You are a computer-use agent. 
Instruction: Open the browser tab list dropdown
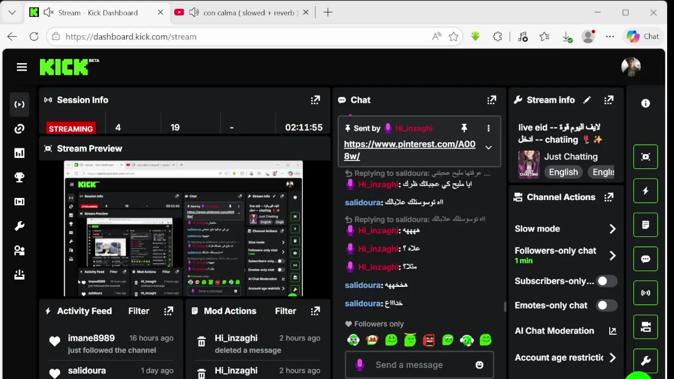click(12, 13)
